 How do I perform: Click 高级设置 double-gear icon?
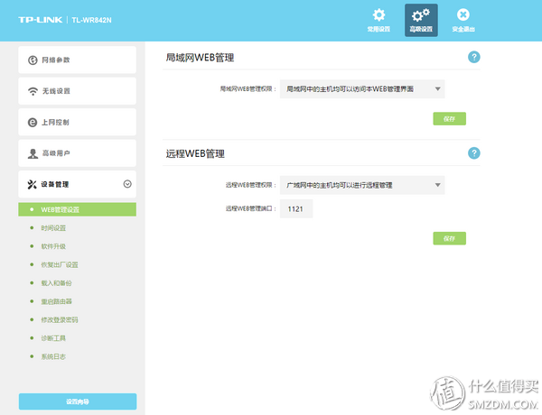421,17
